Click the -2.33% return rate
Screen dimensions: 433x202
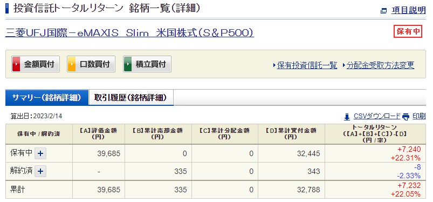tap(409, 176)
